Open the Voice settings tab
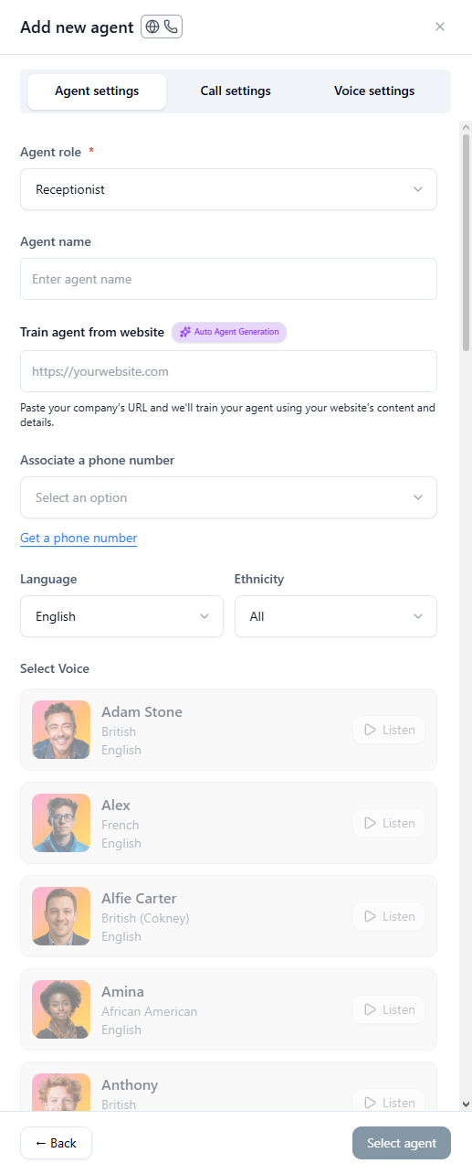Image resolution: width=472 pixels, height=1174 pixels. 374,91
